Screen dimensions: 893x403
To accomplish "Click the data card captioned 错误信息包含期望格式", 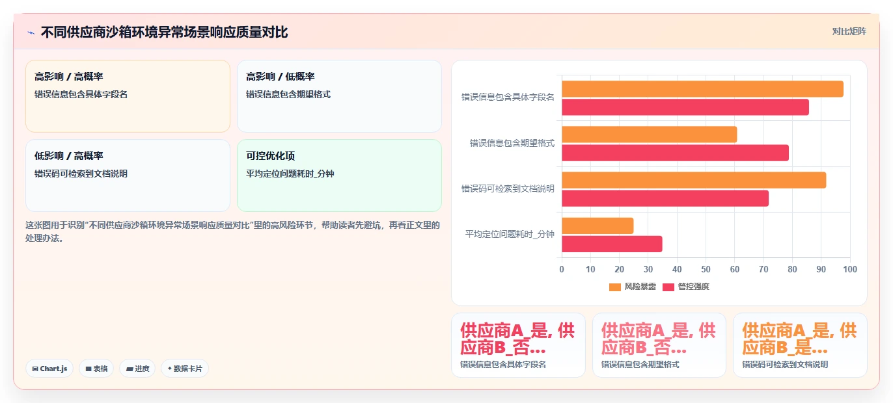I will click(x=659, y=345).
